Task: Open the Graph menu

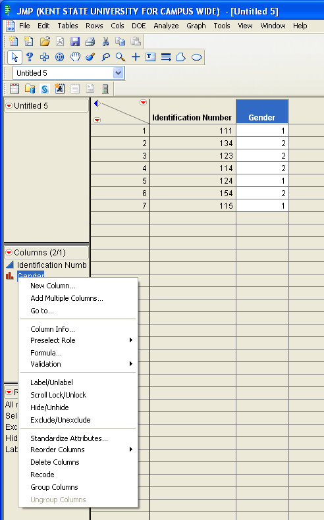Action: [x=196, y=26]
